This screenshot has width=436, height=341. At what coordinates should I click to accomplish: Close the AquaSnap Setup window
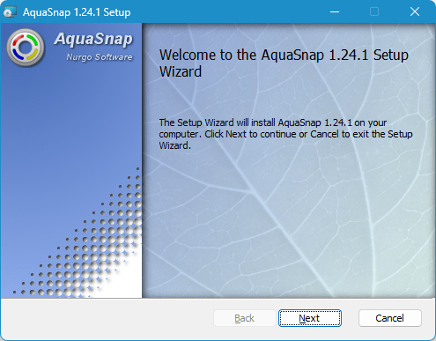pos(415,12)
